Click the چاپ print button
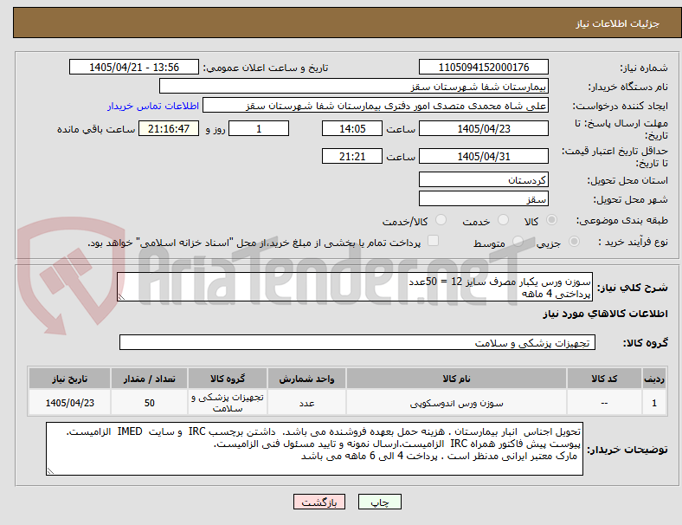The image size is (682, 525). pos(380,502)
